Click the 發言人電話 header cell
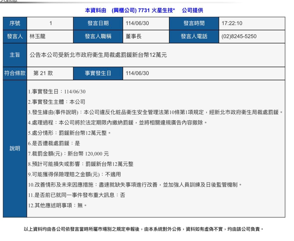This screenshot has height=241, width=294. tap(194, 36)
